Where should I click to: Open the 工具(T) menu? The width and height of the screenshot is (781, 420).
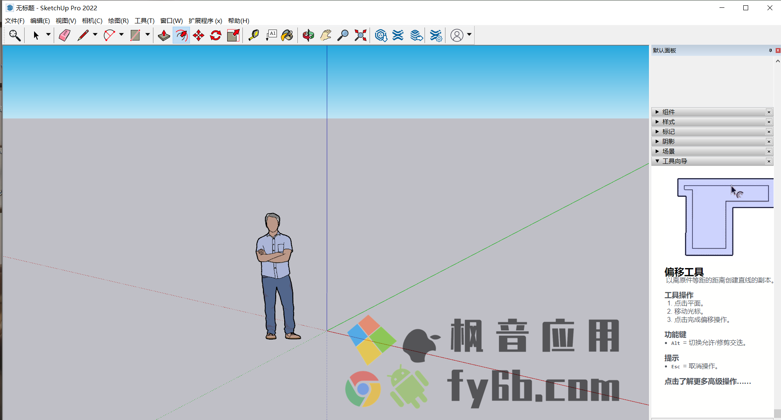(144, 21)
